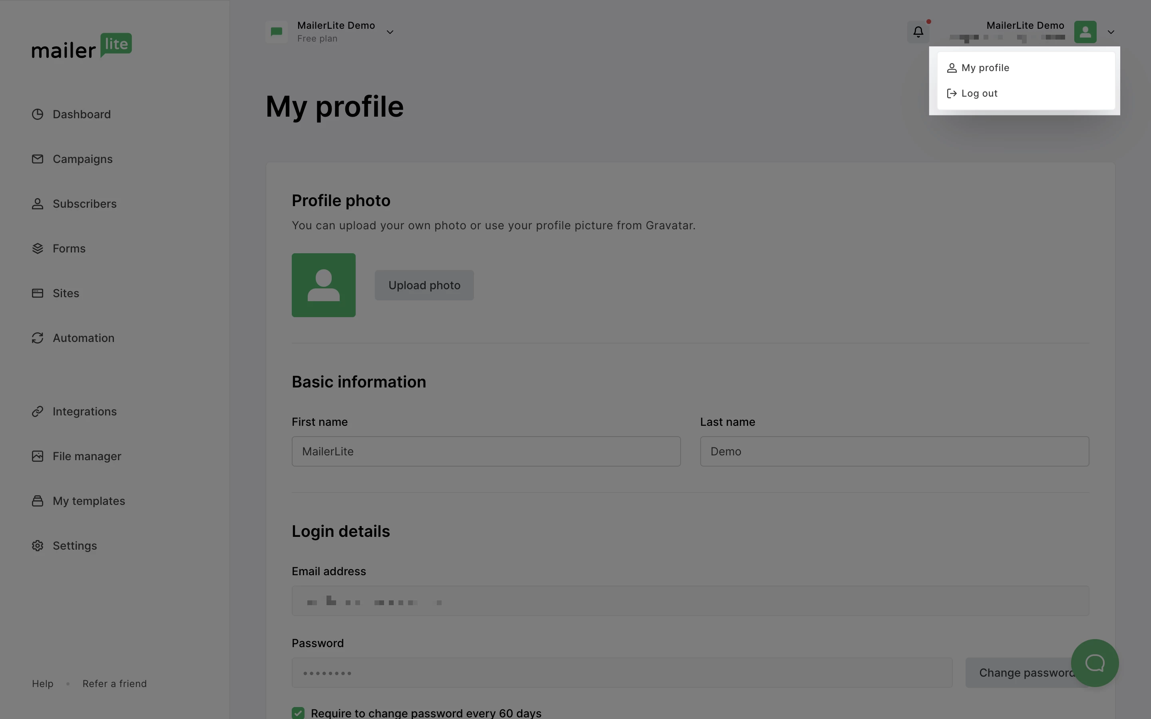This screenshot has height=719, width=1151.
Task: Open the chat support bubble
Action: click(x=1094, y=662)
